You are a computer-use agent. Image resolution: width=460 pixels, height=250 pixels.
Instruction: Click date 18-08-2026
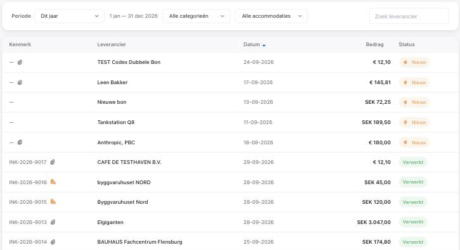[x=258, y=142]
